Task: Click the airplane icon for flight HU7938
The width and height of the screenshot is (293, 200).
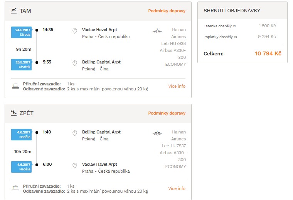Action: (x=157, y=31)
